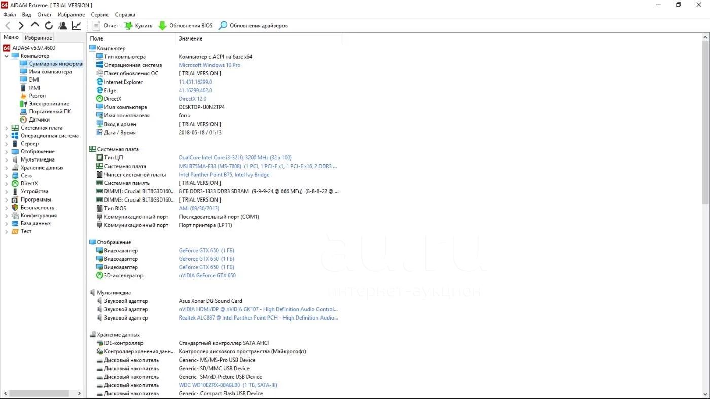The width and height of the screenshot is (710, 399).
Task: Click the Edge row icon
Action: [100, 90]
